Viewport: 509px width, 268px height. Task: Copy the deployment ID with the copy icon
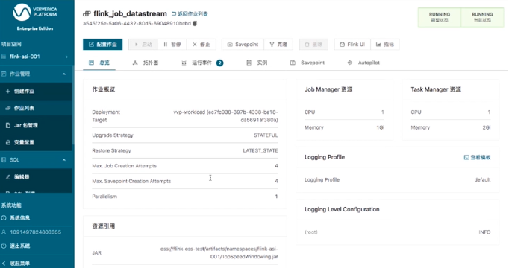pos(195,23)
